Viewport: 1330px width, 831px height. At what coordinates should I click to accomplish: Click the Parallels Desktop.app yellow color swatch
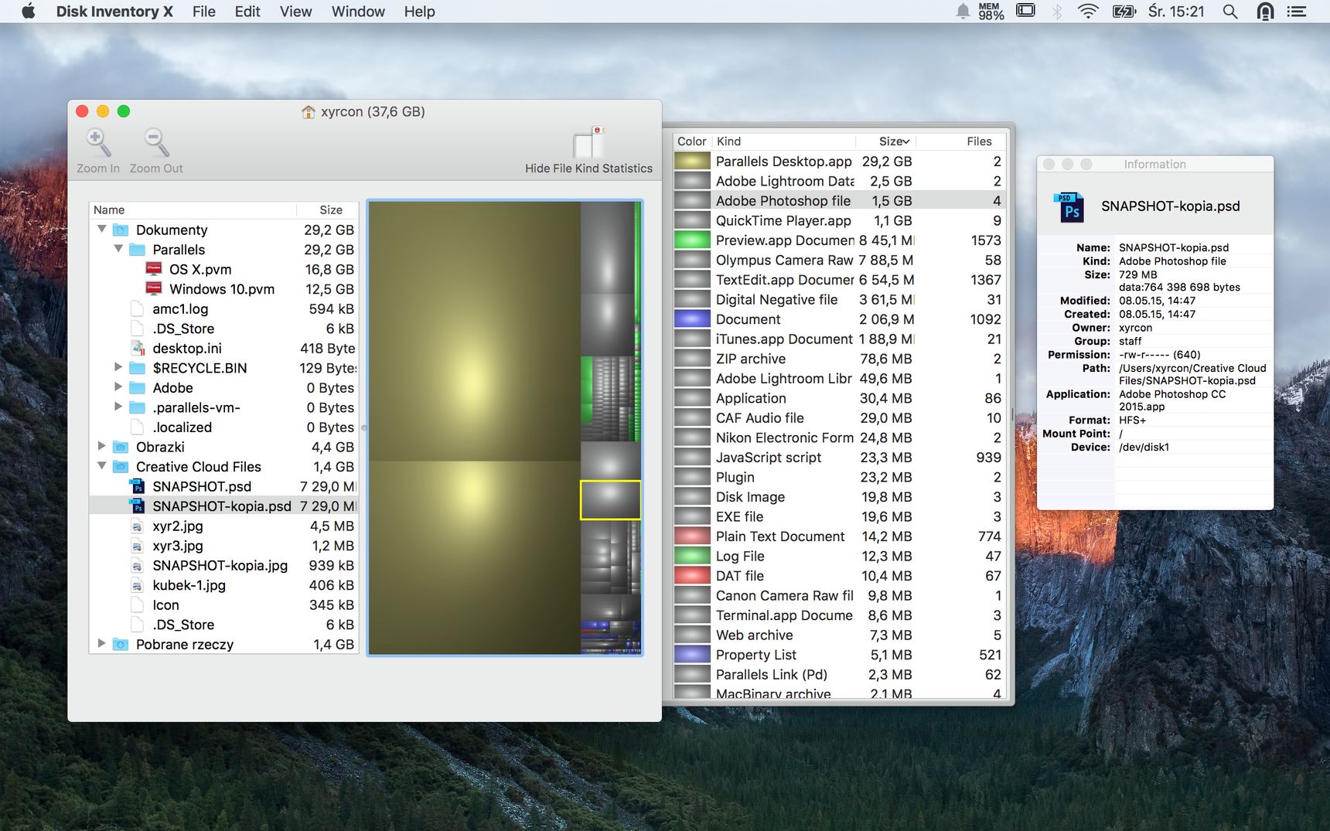coord(692,162)
